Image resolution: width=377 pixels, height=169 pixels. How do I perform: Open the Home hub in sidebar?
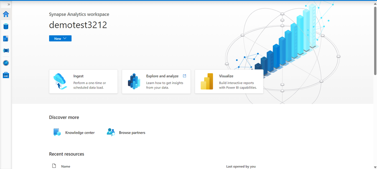[x=6, y=14]
